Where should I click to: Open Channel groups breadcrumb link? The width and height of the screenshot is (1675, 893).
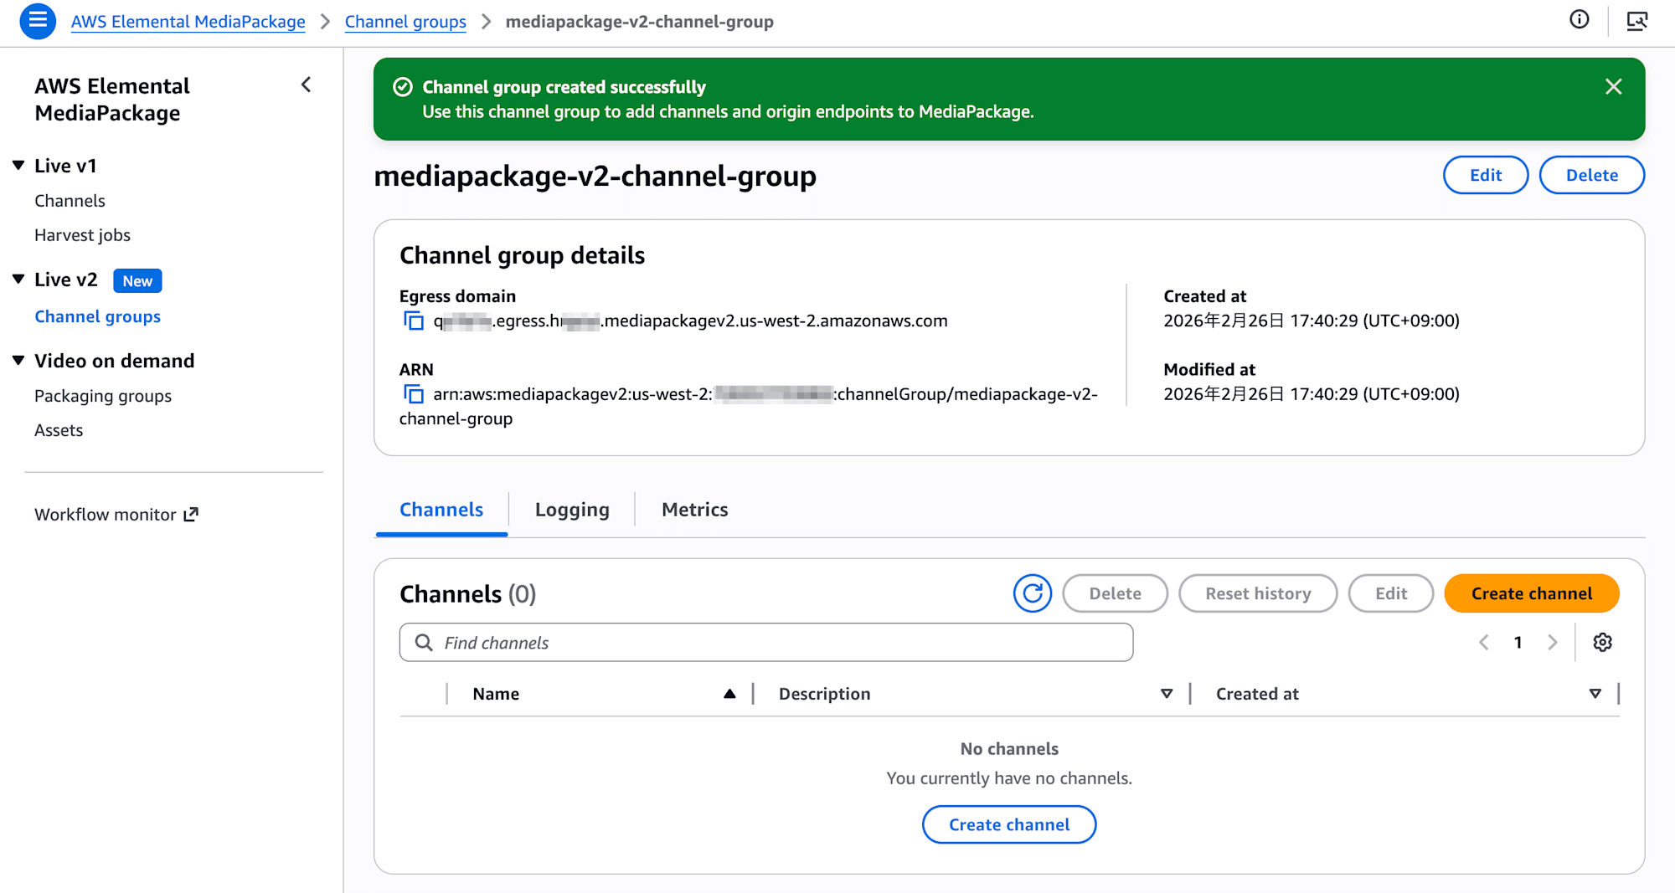(405, 22)
